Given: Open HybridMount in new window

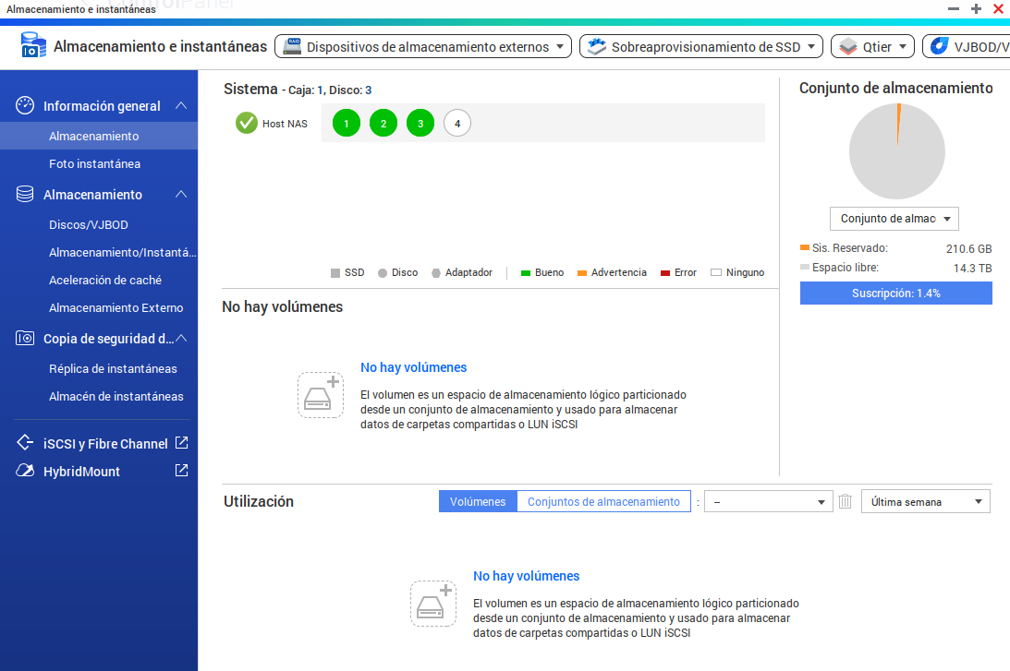Looking at the screenshot, I should [x=182, y=471].
